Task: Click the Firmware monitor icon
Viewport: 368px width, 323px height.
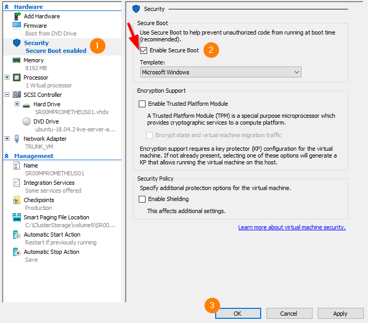Action: pyautogui.click(x=17, y=25)
